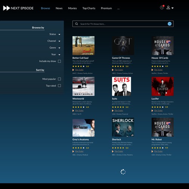Open the notifications clock icon

click(x=162, y=8)
